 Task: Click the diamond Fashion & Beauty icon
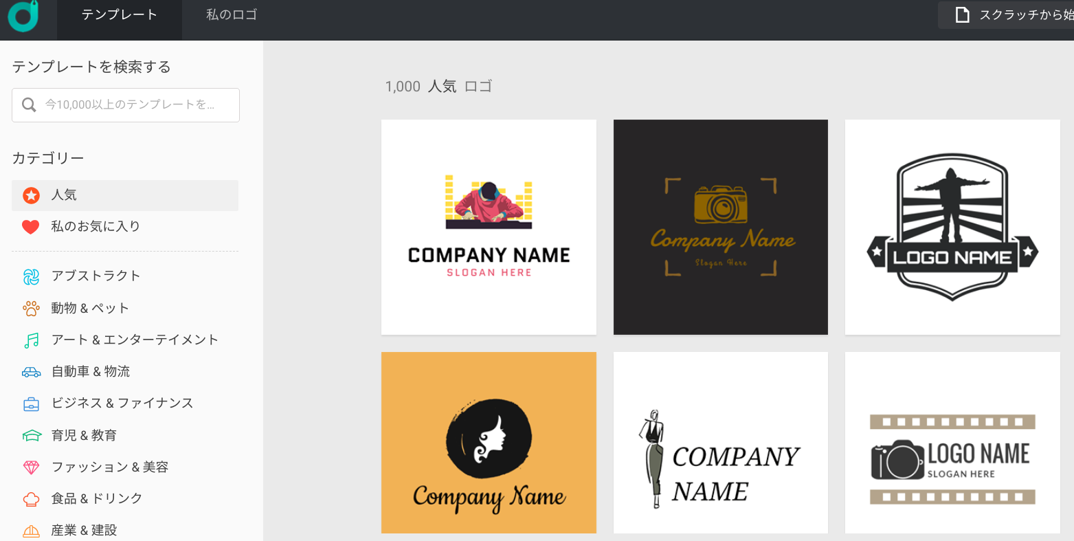point(31,467)
